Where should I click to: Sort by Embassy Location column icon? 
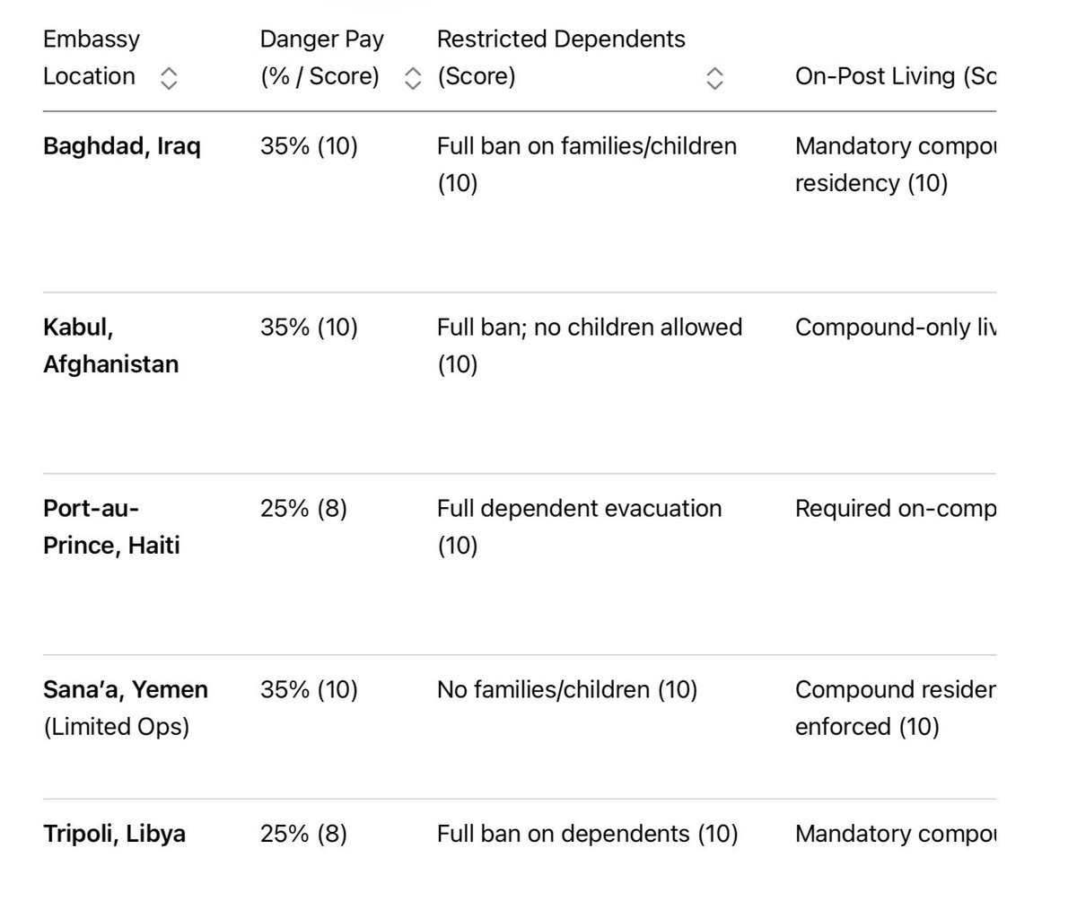pos(169,79)
